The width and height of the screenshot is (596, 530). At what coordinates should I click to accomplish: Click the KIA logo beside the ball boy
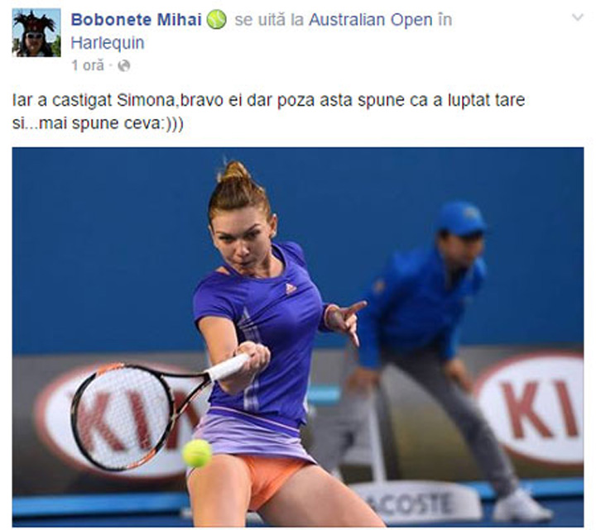[x=532, y=408]
